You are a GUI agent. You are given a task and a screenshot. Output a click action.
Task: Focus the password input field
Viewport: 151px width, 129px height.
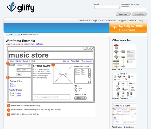[x=134, y=9]
